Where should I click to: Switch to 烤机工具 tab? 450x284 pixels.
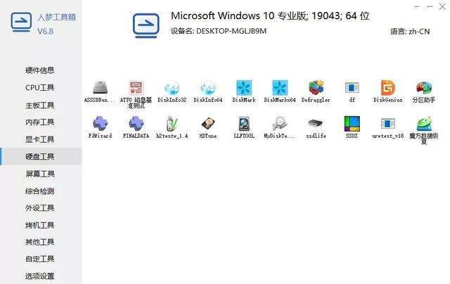tap(39, 225)
